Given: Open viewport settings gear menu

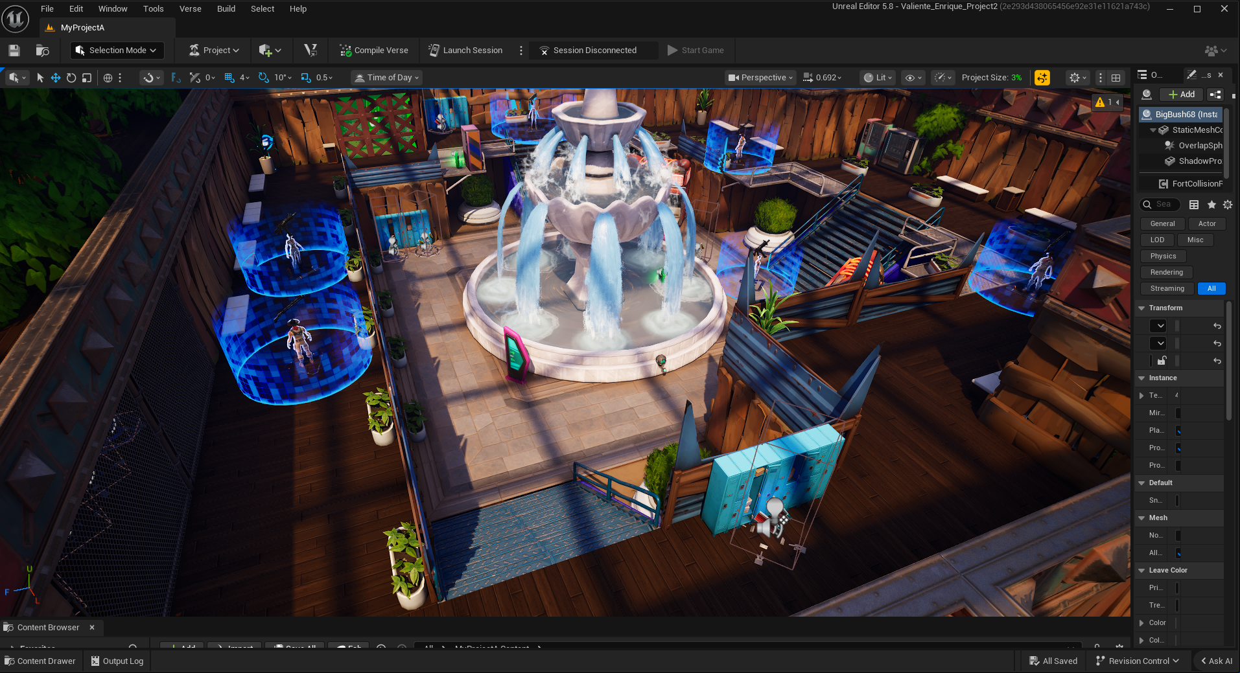Looking at the screenshot, I should (x=1078, y=78).
